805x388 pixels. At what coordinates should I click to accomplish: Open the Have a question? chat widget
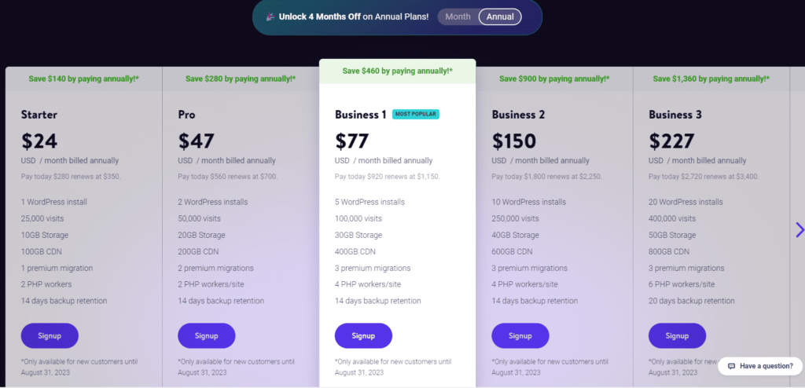[760, 366]
